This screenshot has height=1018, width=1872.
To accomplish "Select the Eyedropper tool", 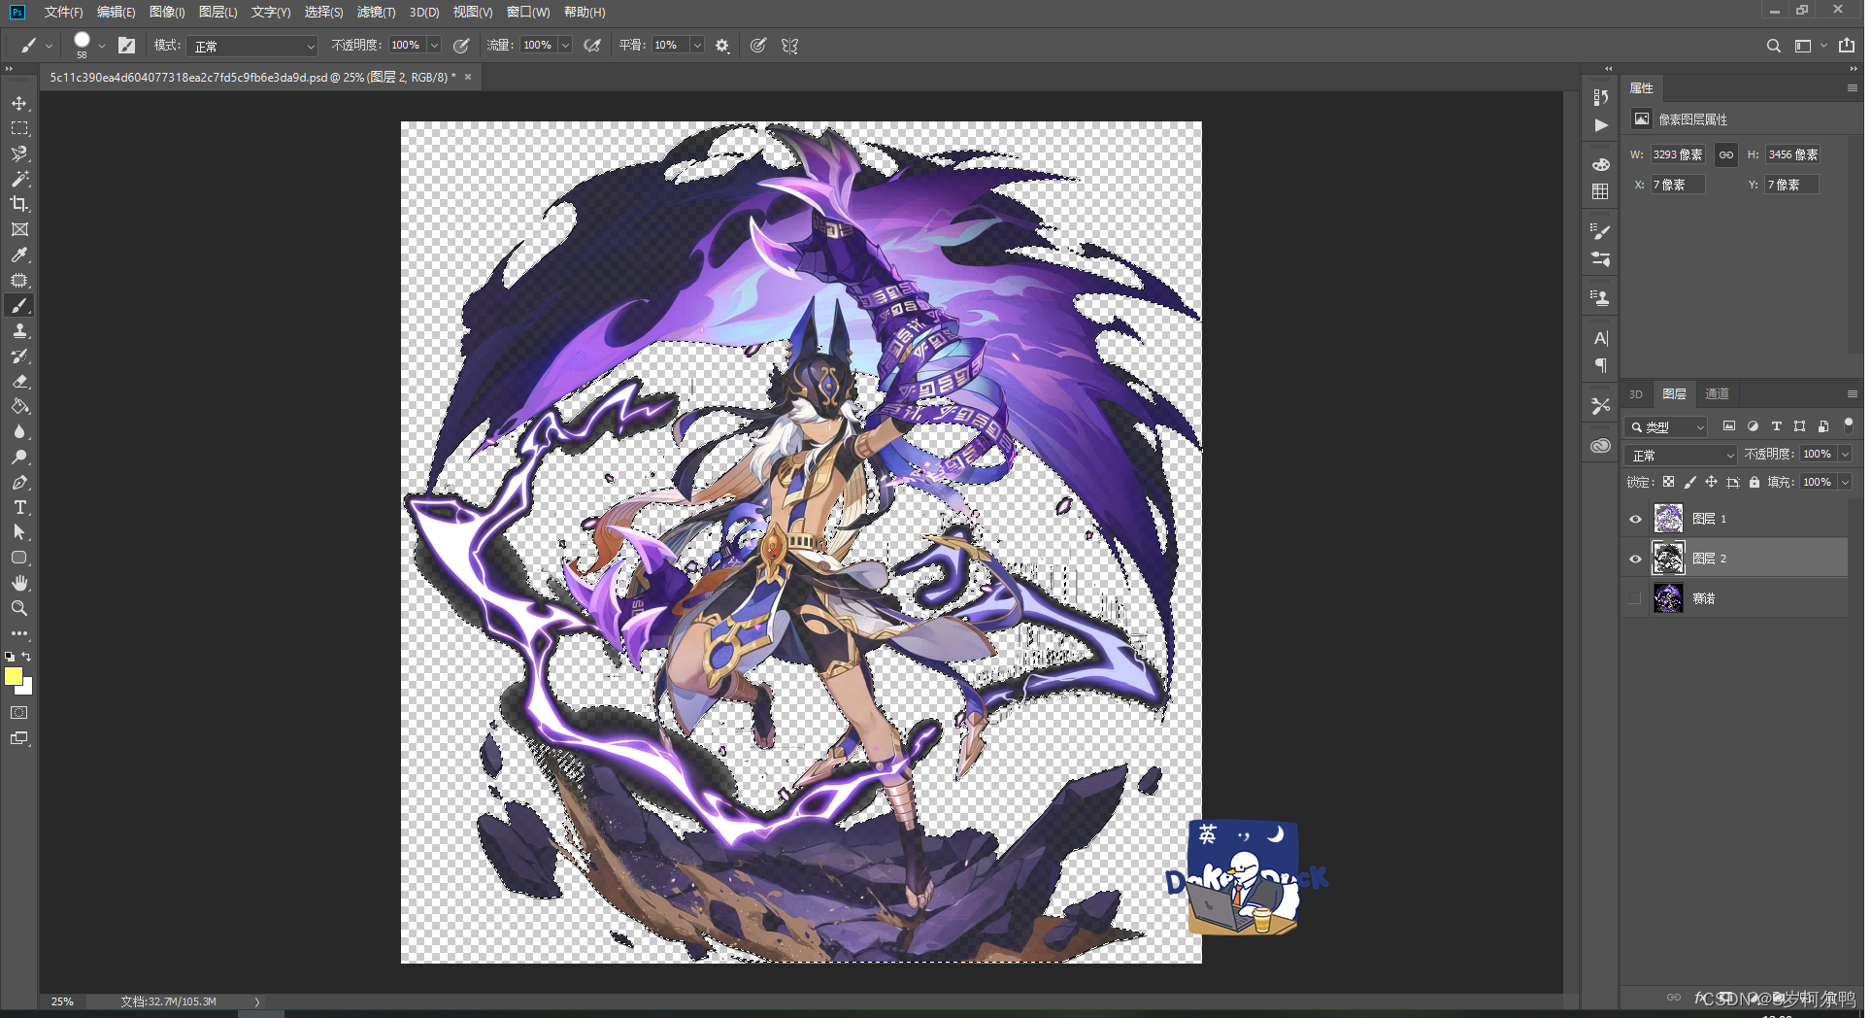I will (19, 254).
